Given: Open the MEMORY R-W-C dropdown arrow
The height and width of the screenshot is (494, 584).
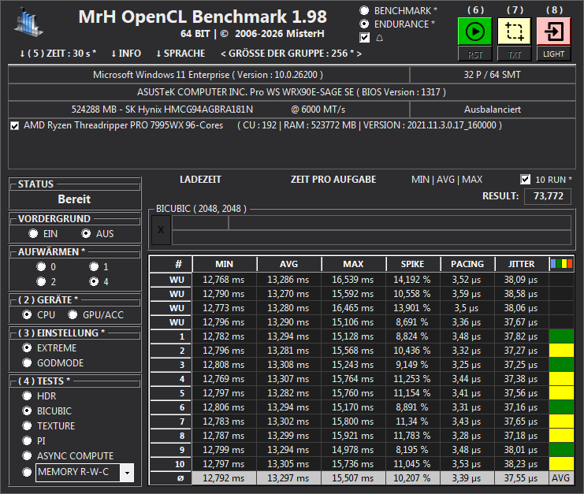Looking at the screenshot, I should click(127, 473).
